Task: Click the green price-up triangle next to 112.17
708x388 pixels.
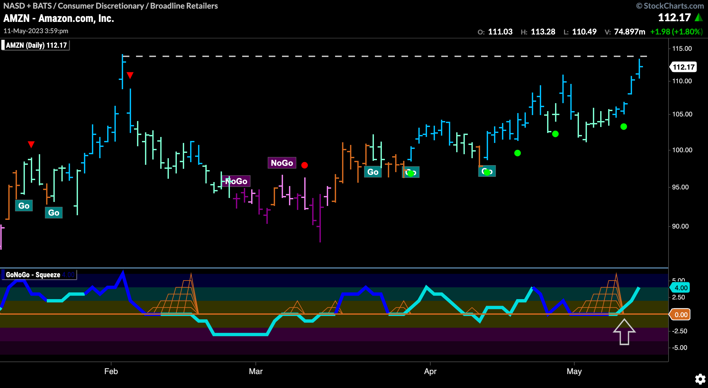Action: (699, 17)
